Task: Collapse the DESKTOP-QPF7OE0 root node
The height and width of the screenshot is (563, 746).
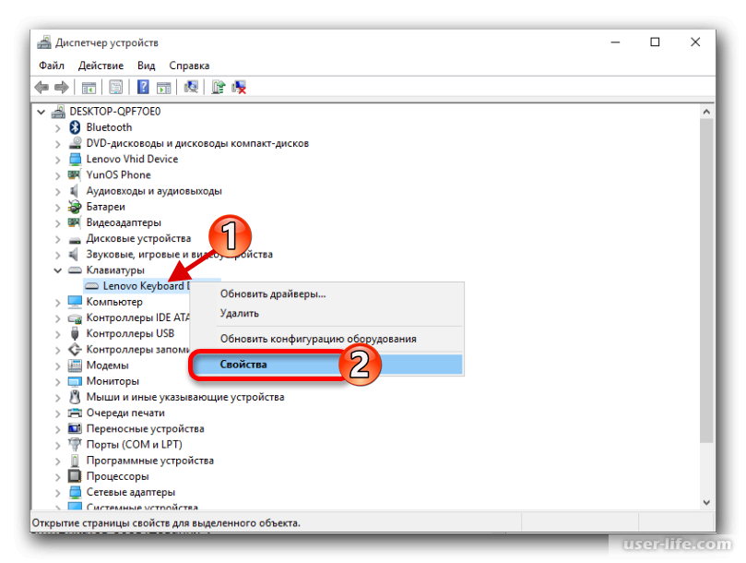Action: coord(41,112)
